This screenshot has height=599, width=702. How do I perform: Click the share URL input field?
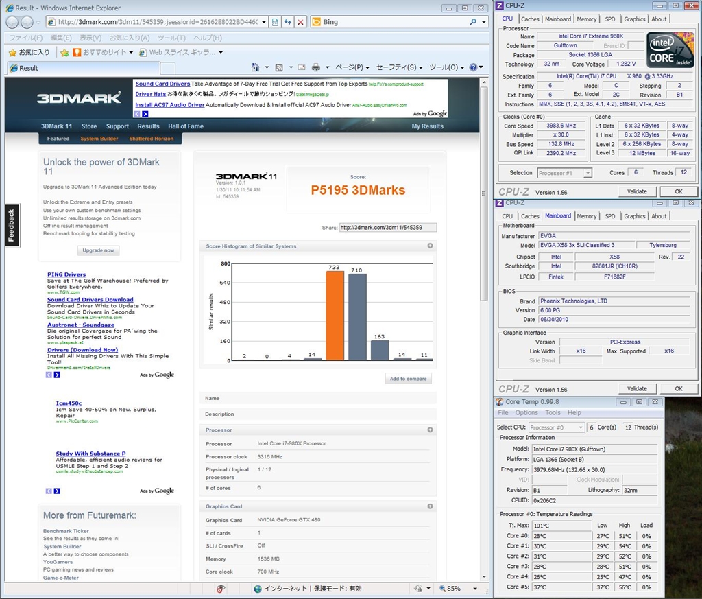click(x=388, y=228)
